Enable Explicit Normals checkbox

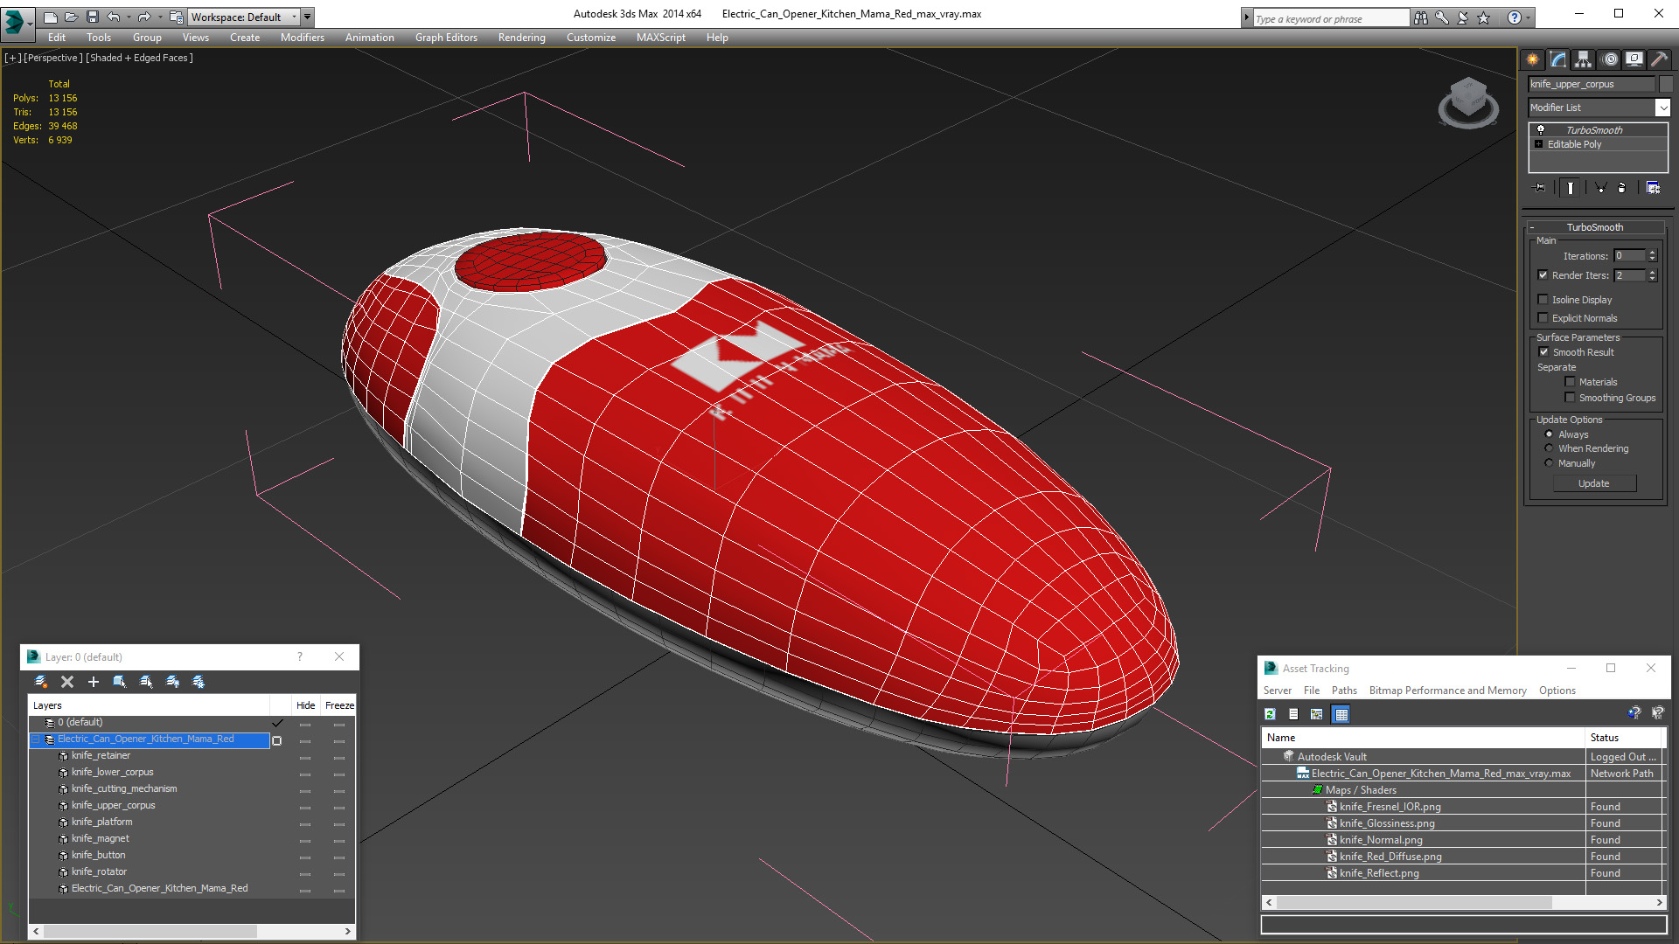pyautogui.click(x=1543, y=318)
